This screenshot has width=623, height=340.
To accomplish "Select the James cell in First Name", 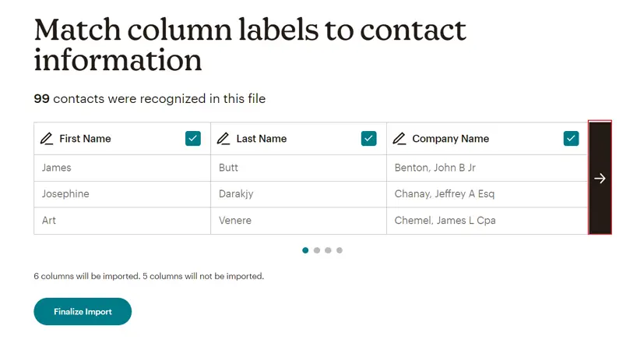I will (x=57, y=168).
